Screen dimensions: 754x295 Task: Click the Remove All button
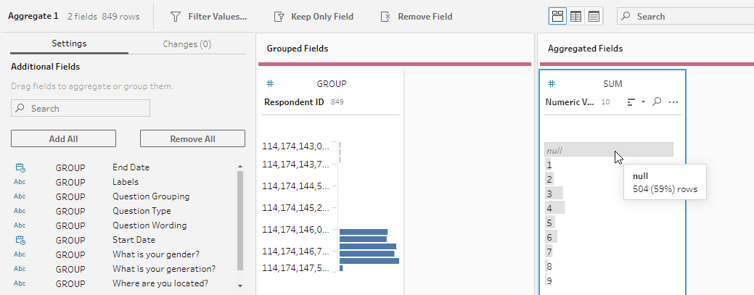pos(192,138)
